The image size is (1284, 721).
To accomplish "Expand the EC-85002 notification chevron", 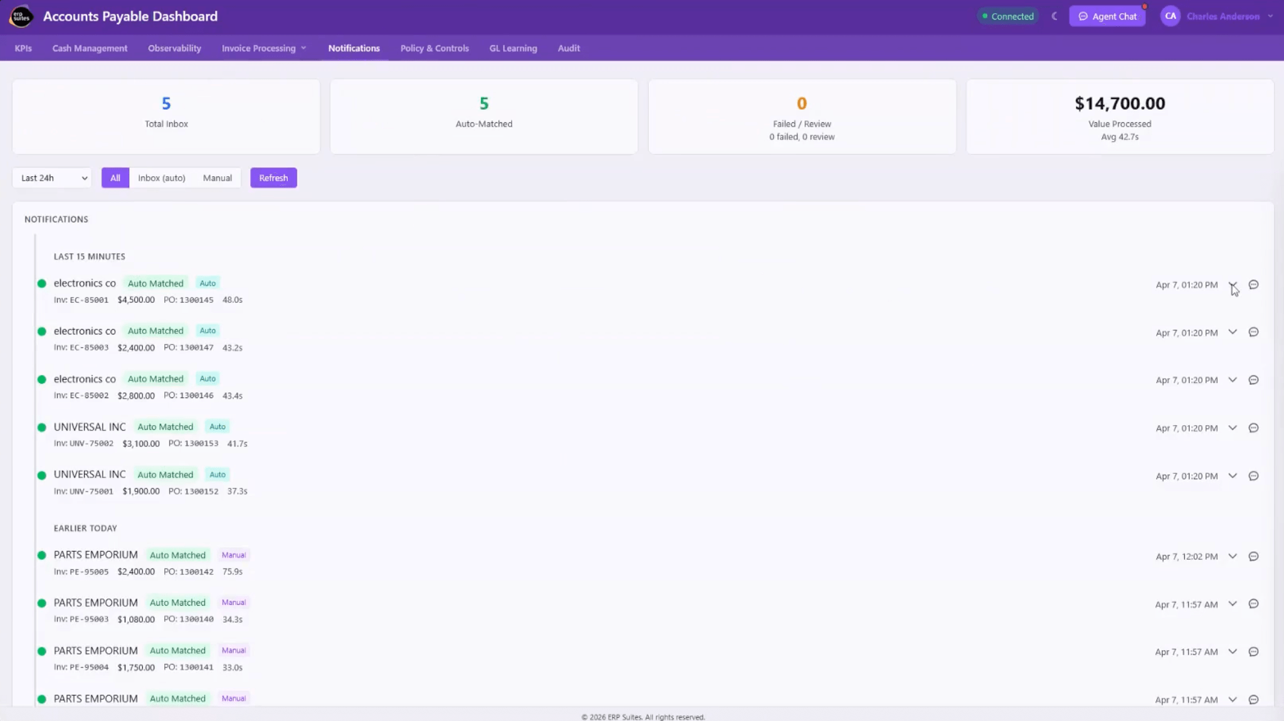I will point(1233,380).
